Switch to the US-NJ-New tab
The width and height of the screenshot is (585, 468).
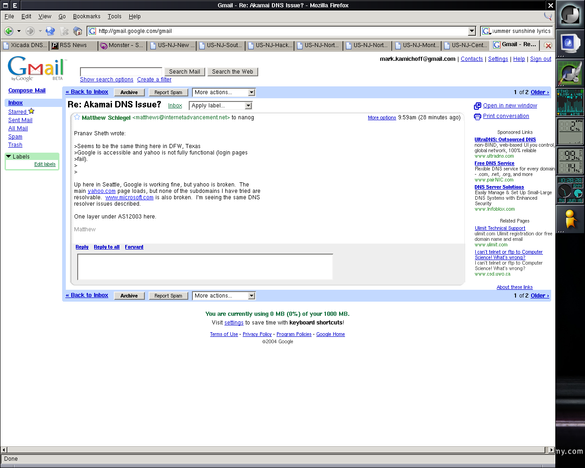[172, 45]
